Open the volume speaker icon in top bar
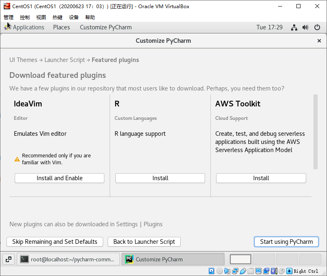This screenshot has height=276, width=327. (305, 27)
